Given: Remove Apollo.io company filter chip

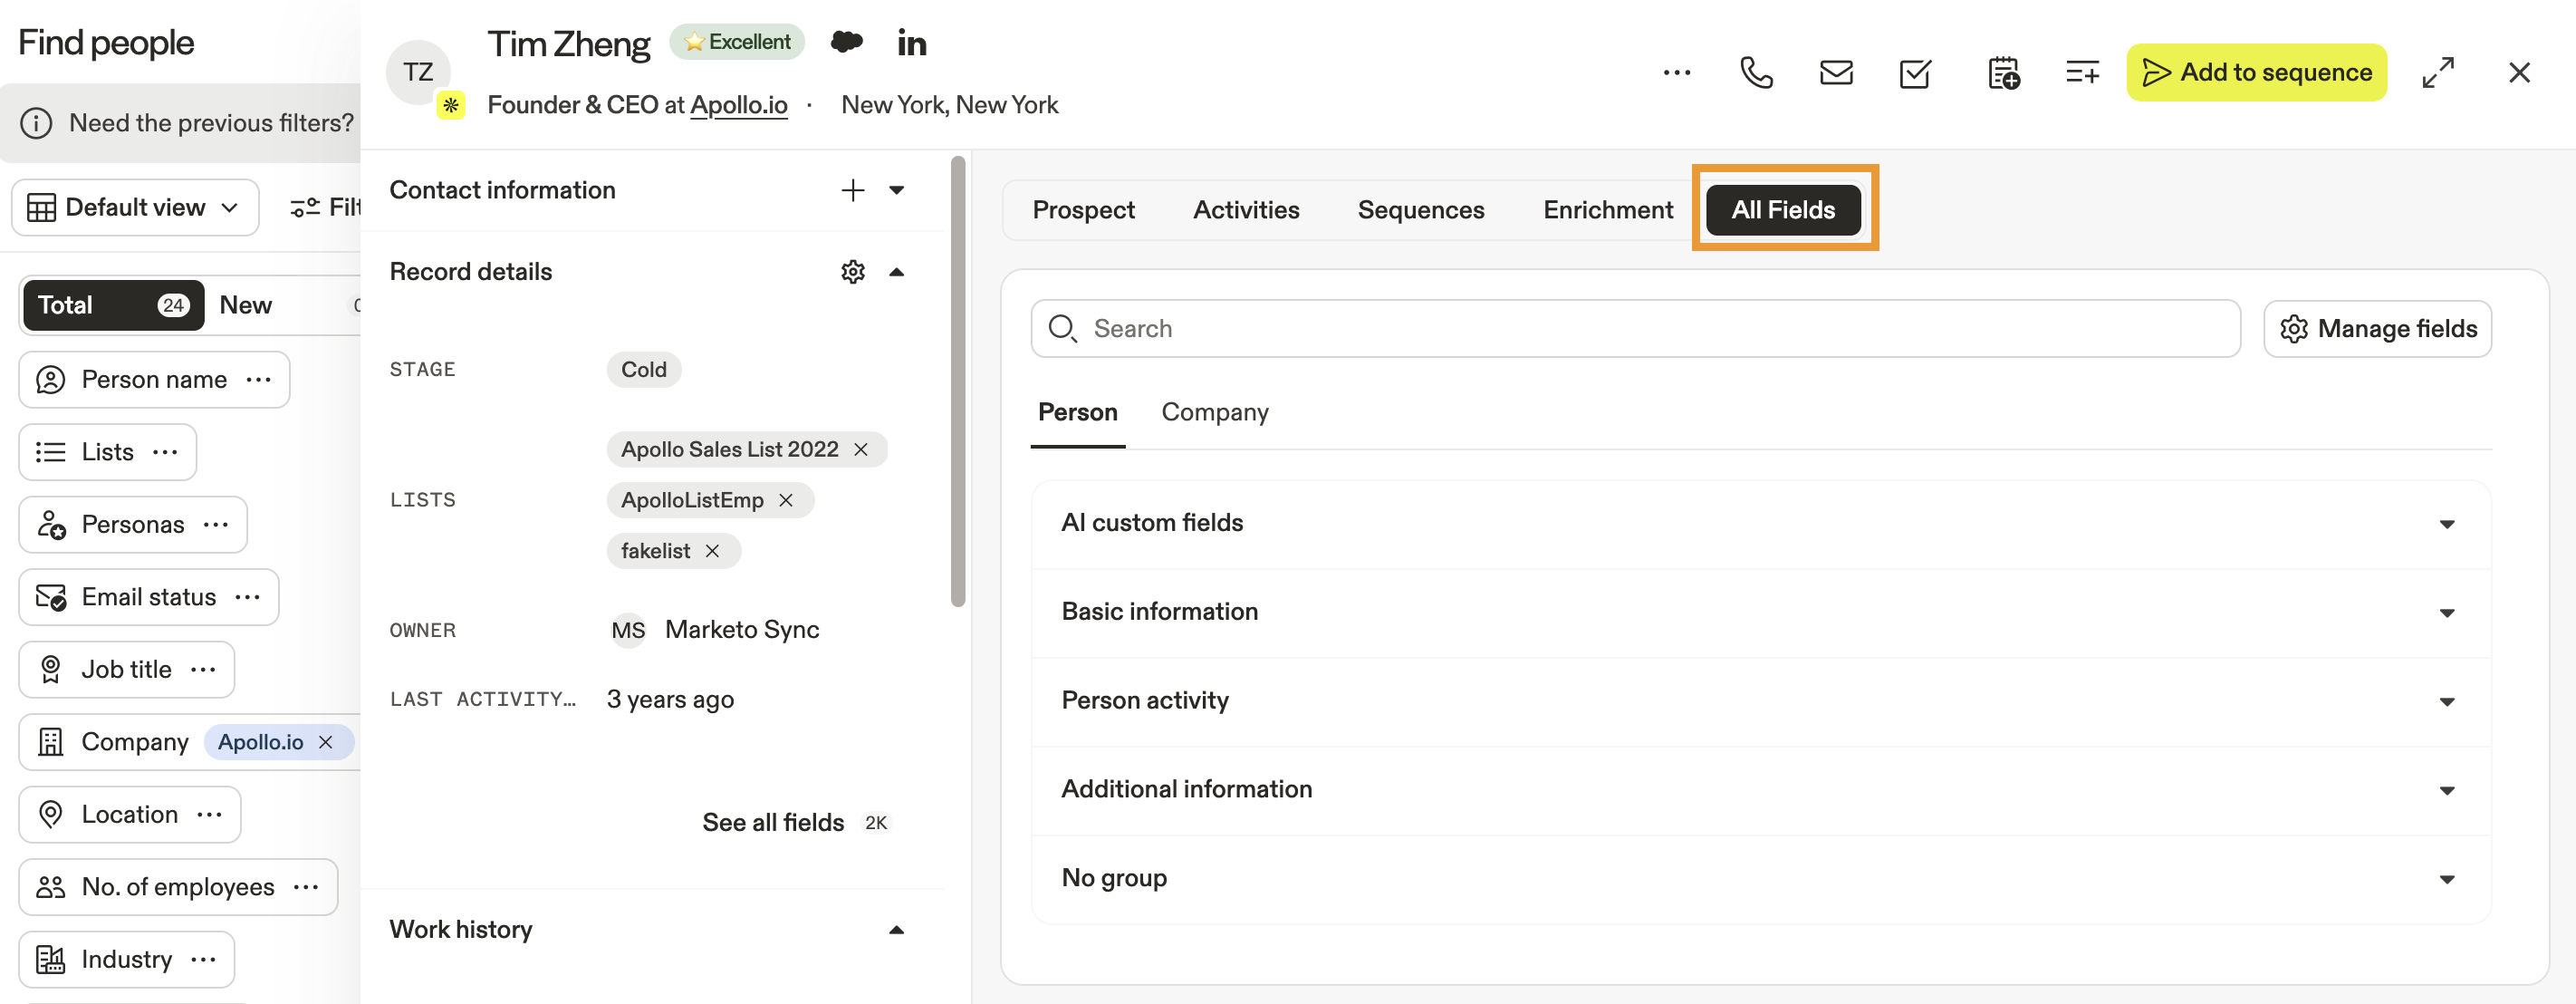Looking at the screenshot, I should pos(325,742).
